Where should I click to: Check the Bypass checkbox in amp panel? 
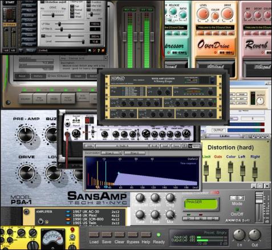[59, 76]
